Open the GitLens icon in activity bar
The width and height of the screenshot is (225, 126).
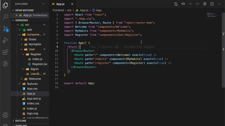click(5, 64)
